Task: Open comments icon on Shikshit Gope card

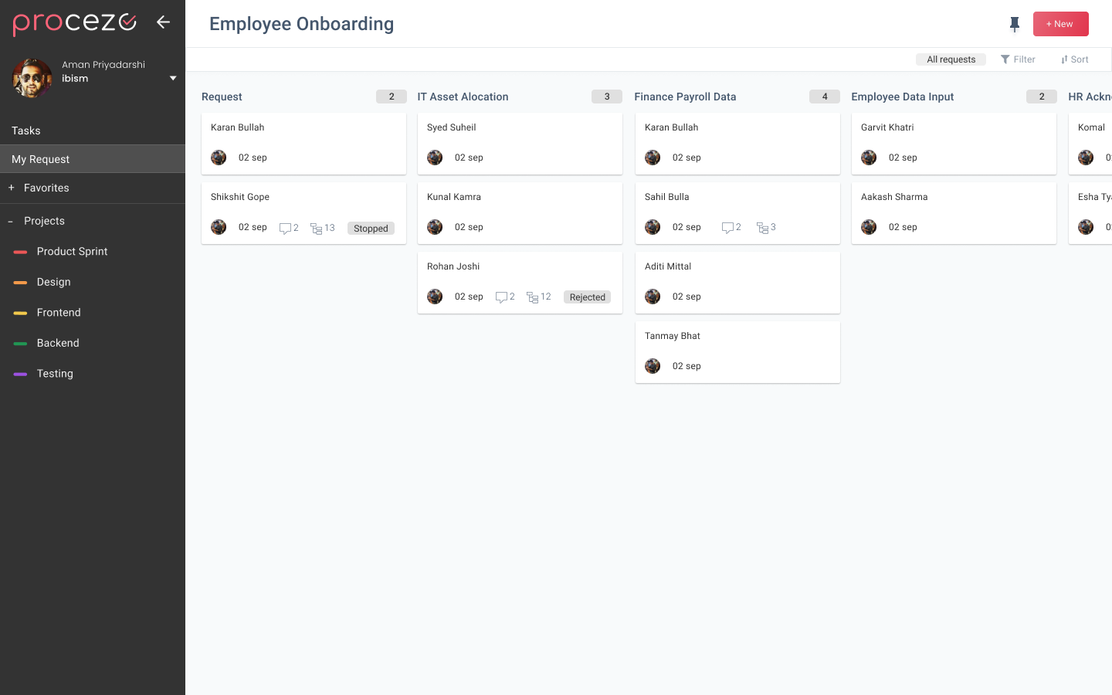Action: tap(285, 229)
